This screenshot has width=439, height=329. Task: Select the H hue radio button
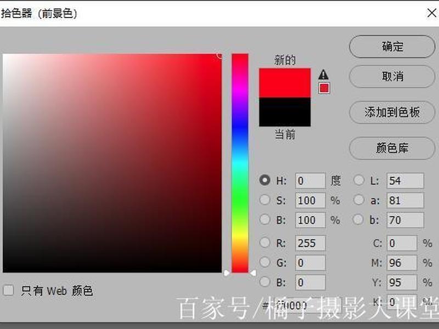coord(264,180)
